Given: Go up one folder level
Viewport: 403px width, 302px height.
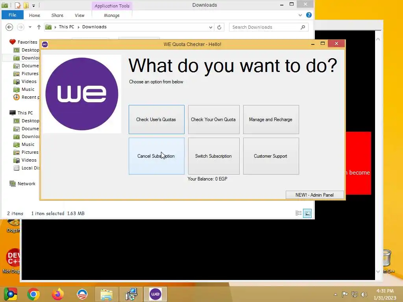Looking at the screenshot, I should click(x=39, y=27).
